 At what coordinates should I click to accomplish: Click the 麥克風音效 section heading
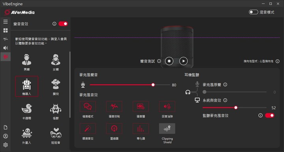coord(89,95)
